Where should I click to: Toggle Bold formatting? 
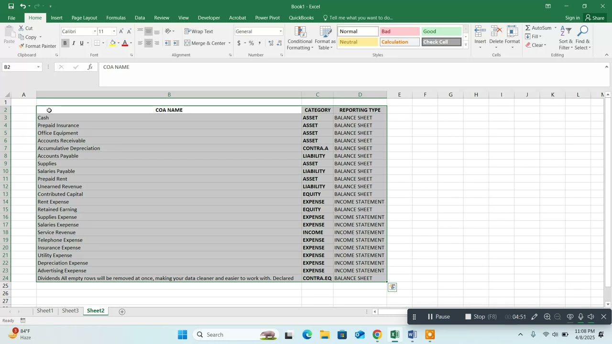coord(65,43)
